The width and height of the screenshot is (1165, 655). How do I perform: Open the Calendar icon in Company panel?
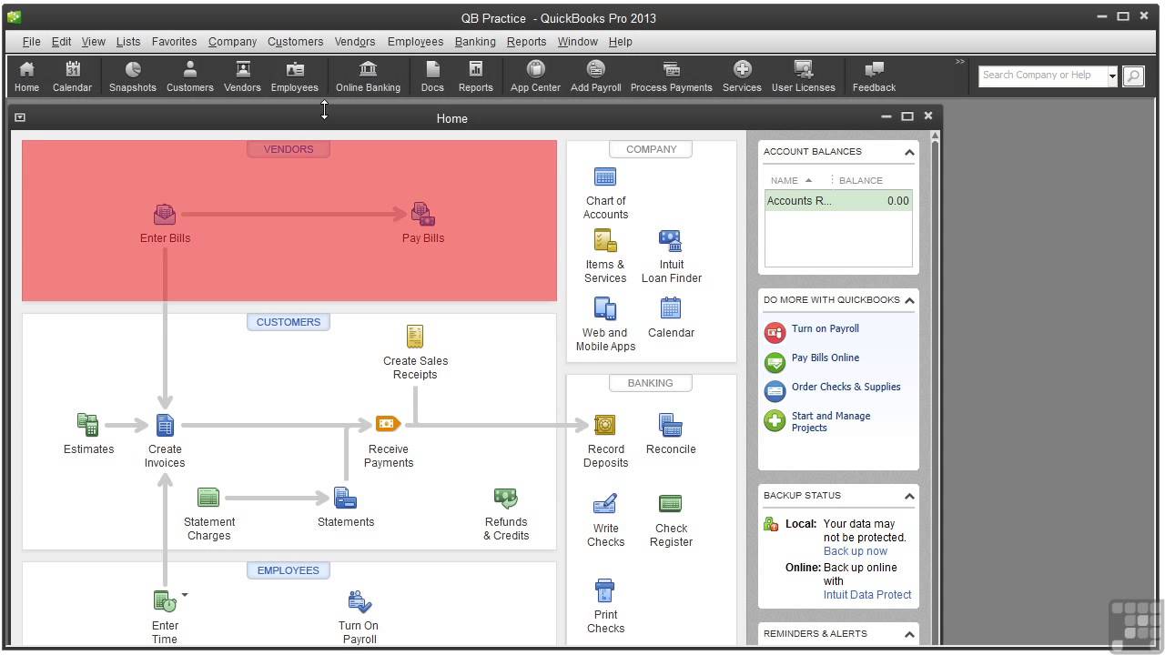click(x=671, y=308)
